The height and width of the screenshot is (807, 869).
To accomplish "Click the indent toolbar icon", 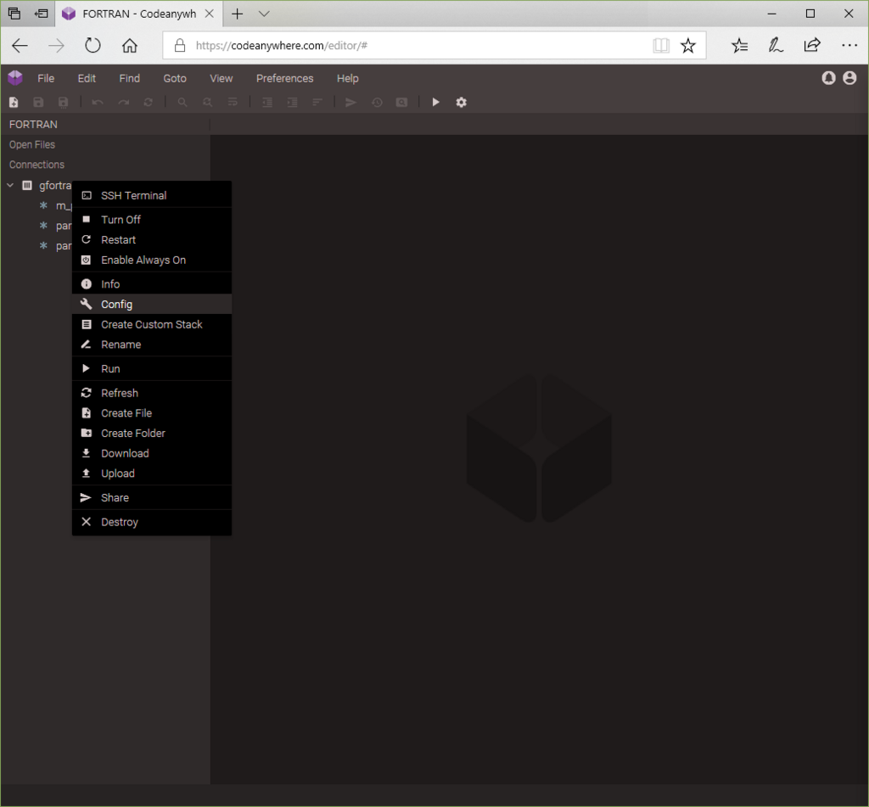I will click(x=292, y=102).
